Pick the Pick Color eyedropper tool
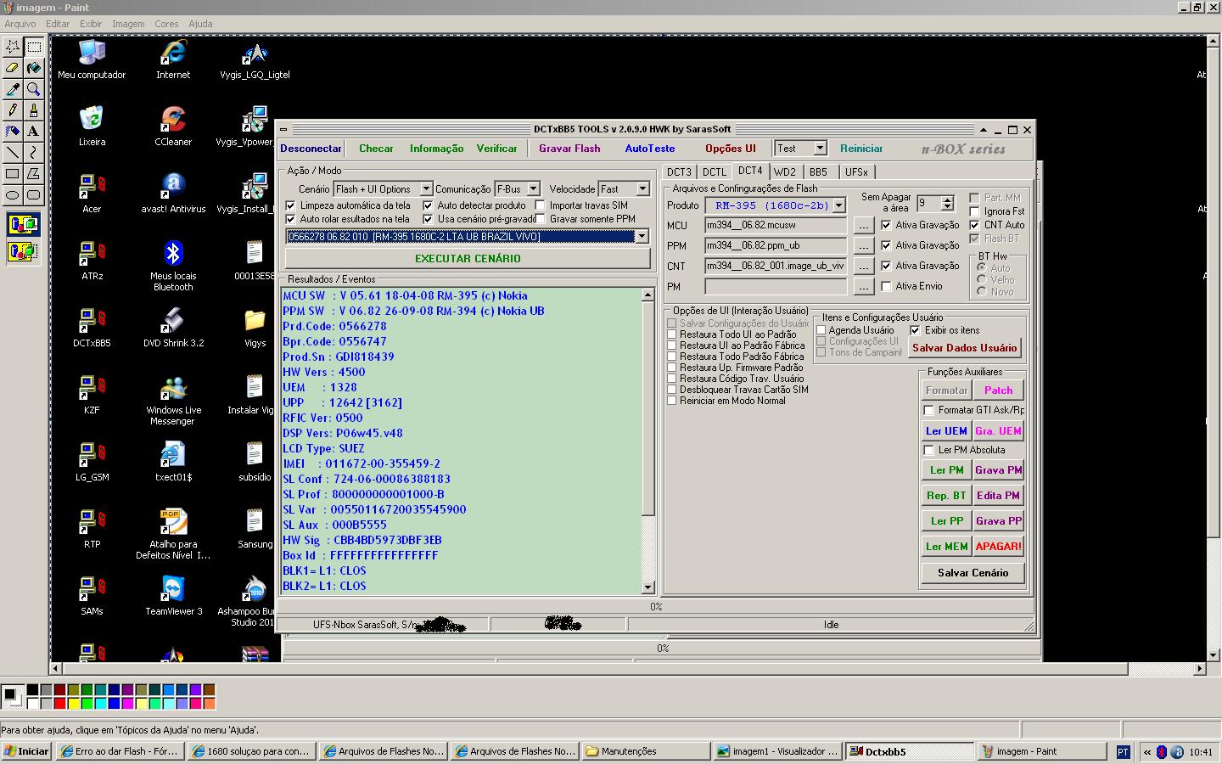 [13, 89]
